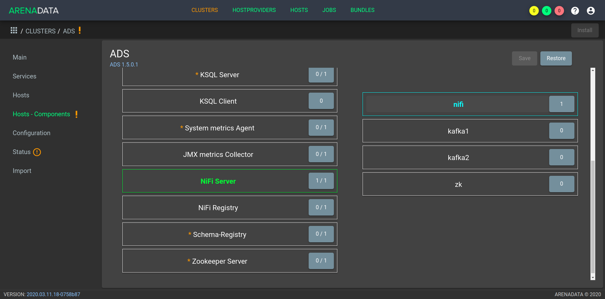Expand KSQL Server 0 / 1 count

click(321, 75)
